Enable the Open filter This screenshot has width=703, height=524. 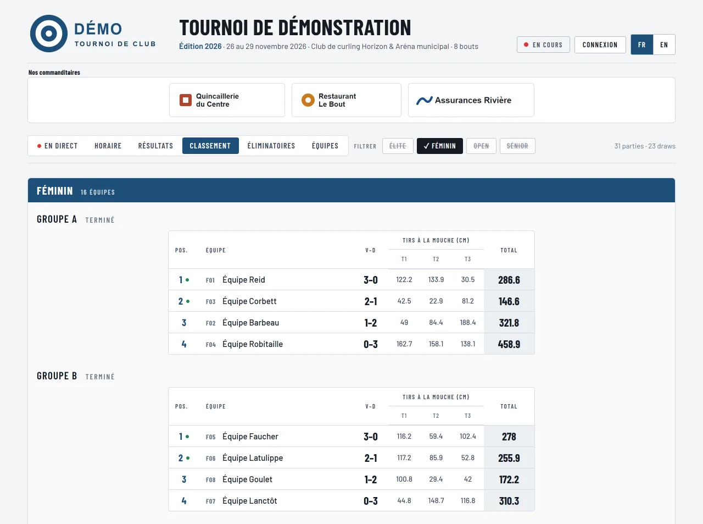481,146
